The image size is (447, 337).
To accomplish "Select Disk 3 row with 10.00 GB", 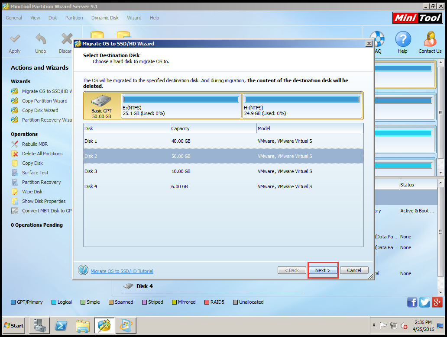I will click(223, 171).
